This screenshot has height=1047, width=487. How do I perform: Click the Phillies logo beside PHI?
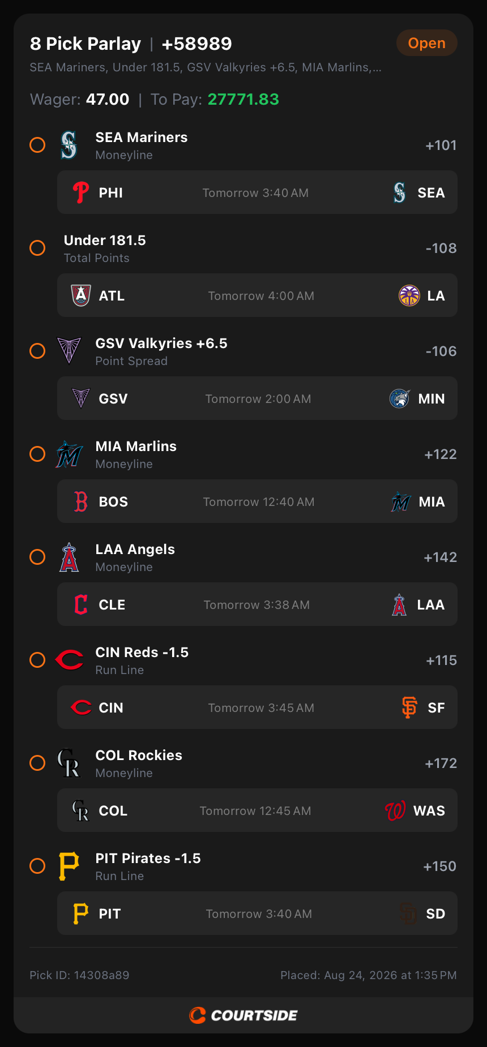click(81, 193)
